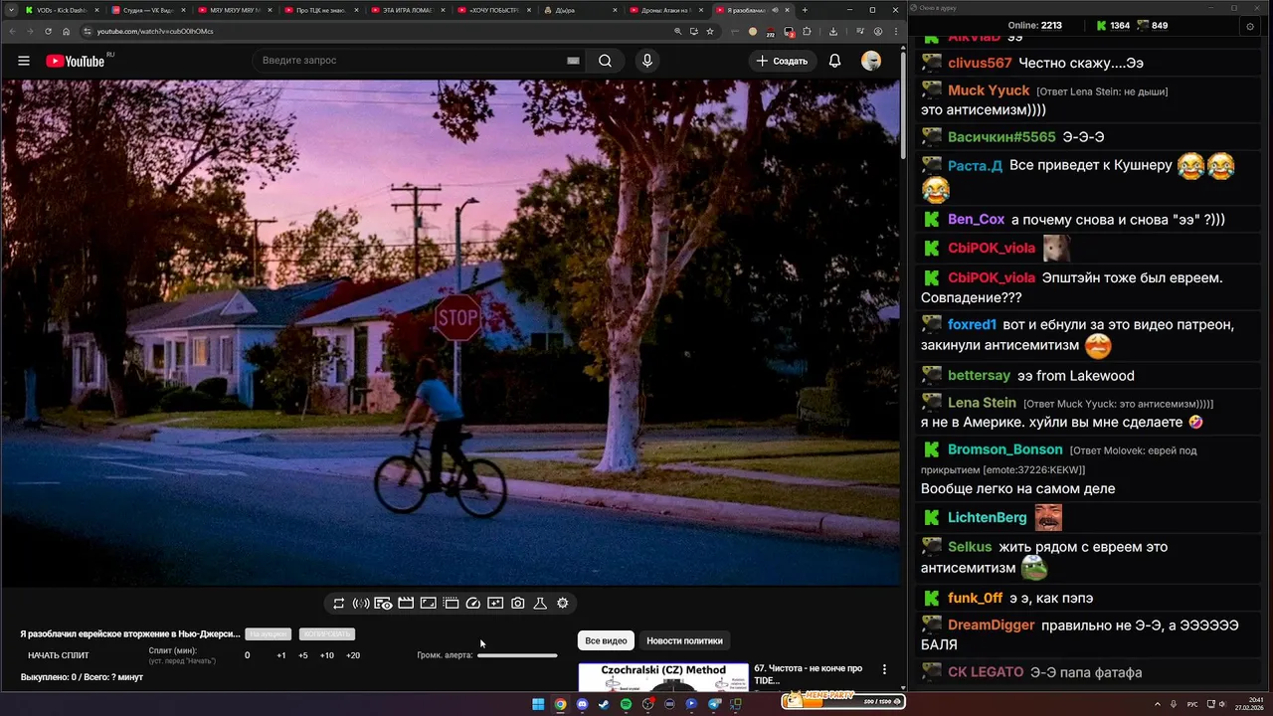This screenshot has width=1273, height=716.
Task: Open Steam from the taskbar
Action: (x=604, y=704)
